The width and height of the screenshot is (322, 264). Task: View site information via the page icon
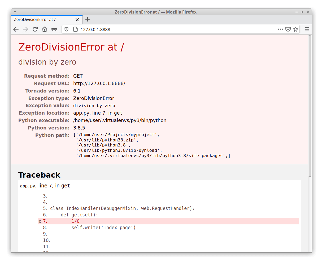(x=75, y=29)
